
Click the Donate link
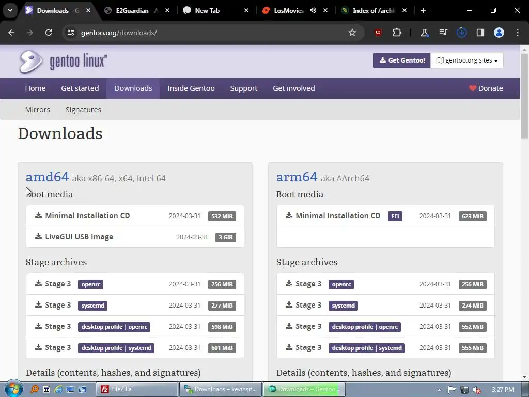tap(486, 88)
